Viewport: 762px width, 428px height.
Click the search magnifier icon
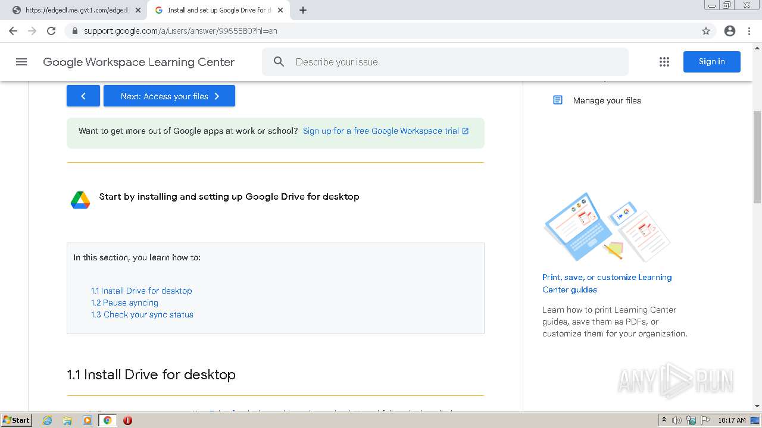coord(279,62)
